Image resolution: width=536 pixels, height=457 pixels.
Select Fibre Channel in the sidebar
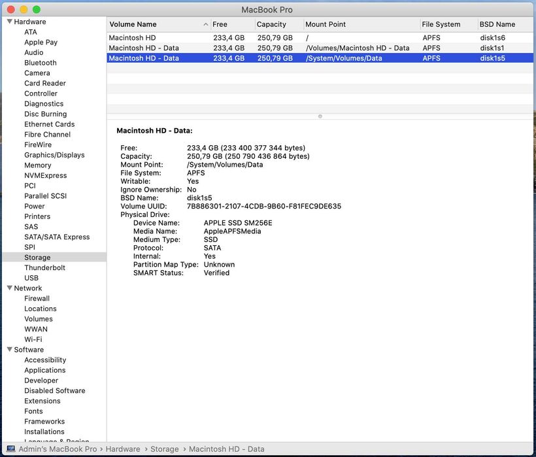pyautogui.click(x=47, y=134)
